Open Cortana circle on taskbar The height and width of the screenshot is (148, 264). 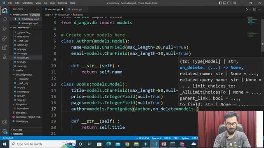pyautogui.click(x=80, y=144)
